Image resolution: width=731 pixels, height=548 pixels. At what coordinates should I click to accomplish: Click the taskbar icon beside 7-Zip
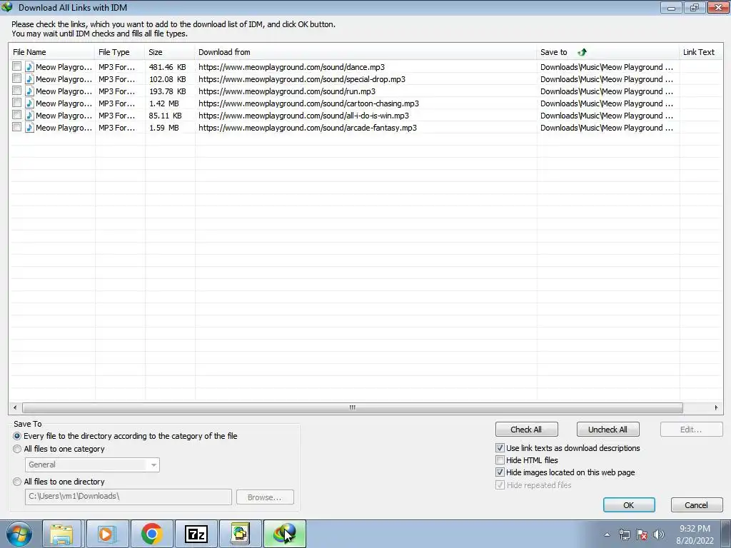click(x=240, y=534)
